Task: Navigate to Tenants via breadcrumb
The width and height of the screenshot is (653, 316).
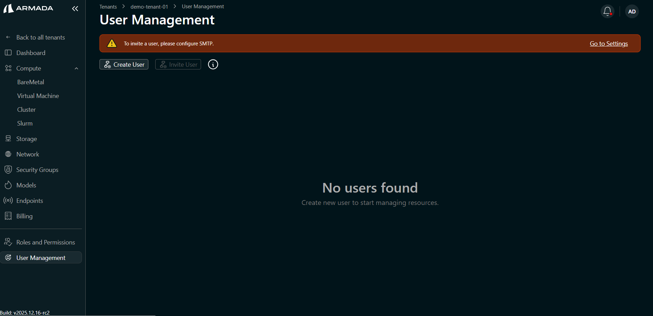Action: tap(108, 6)
